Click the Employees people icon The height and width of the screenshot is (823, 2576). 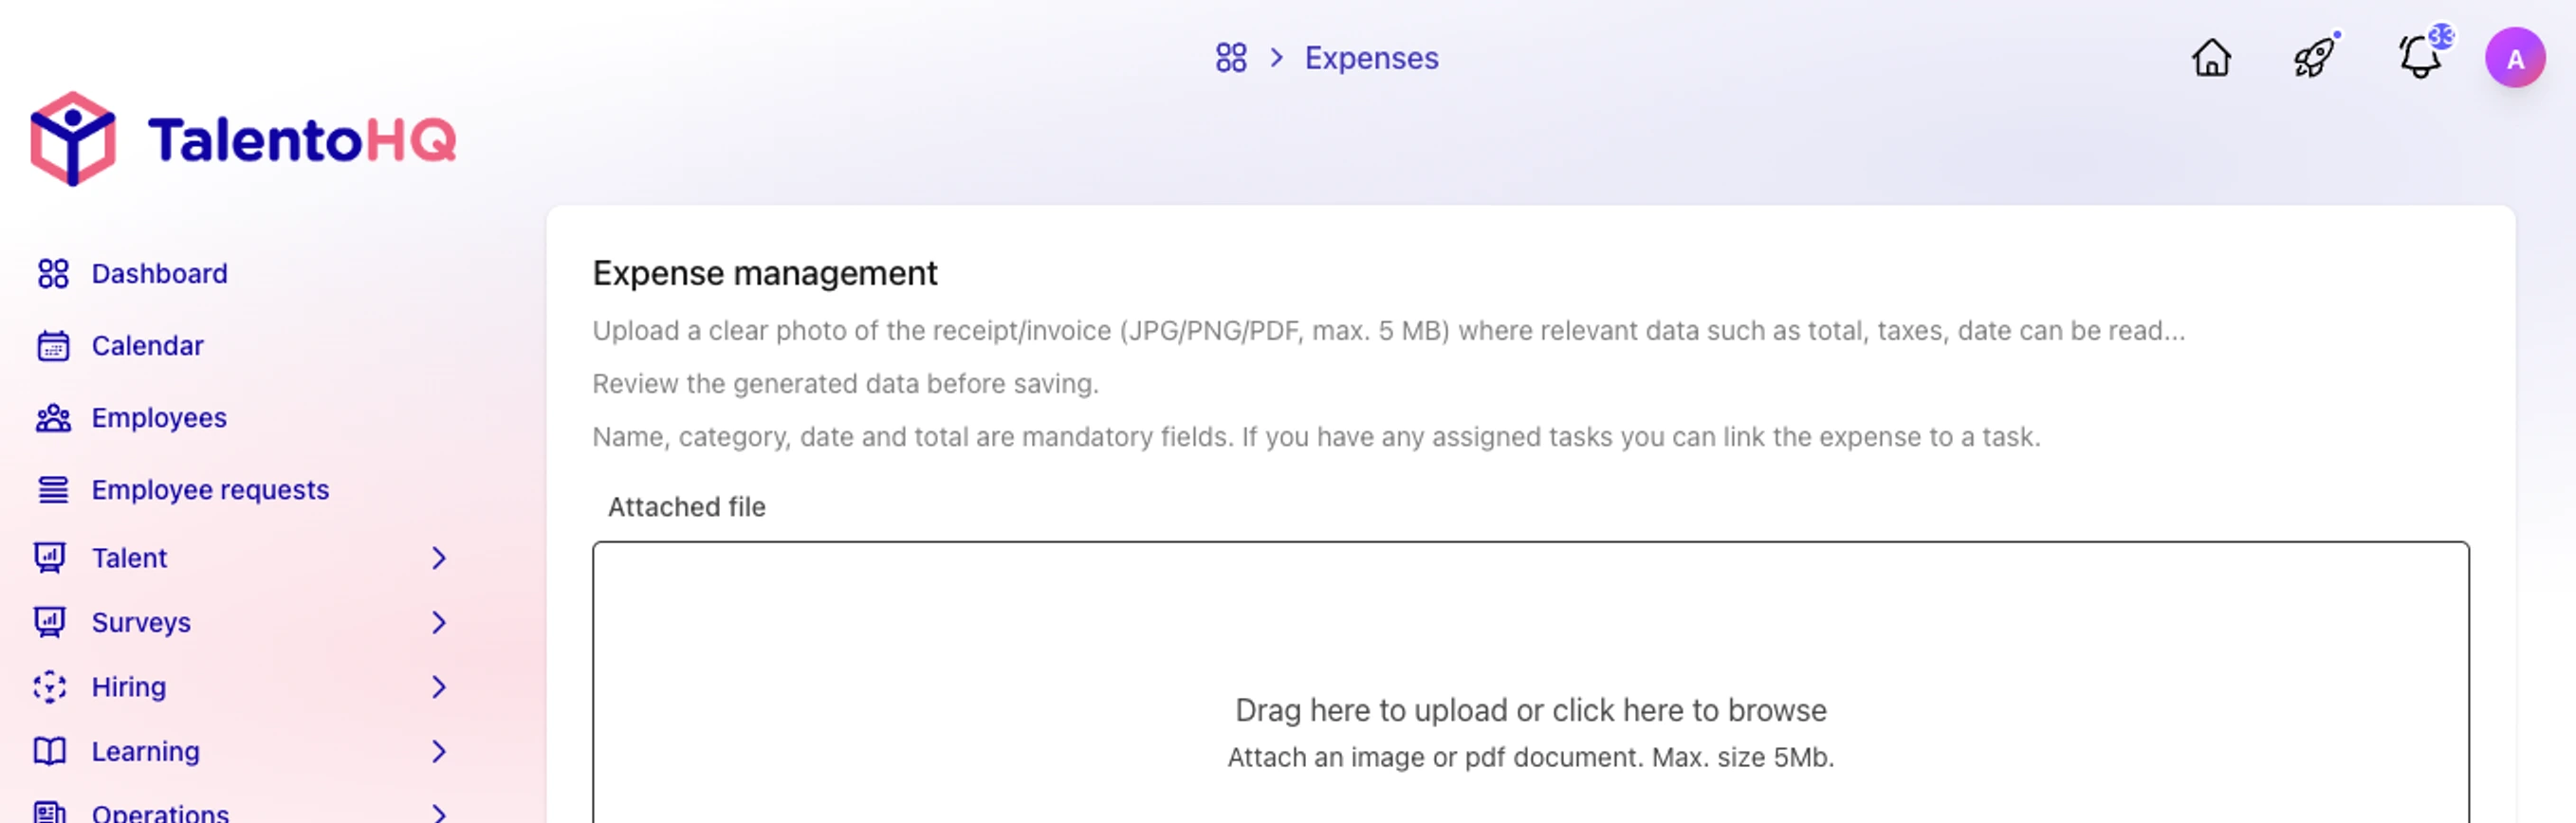coord(53,417)
